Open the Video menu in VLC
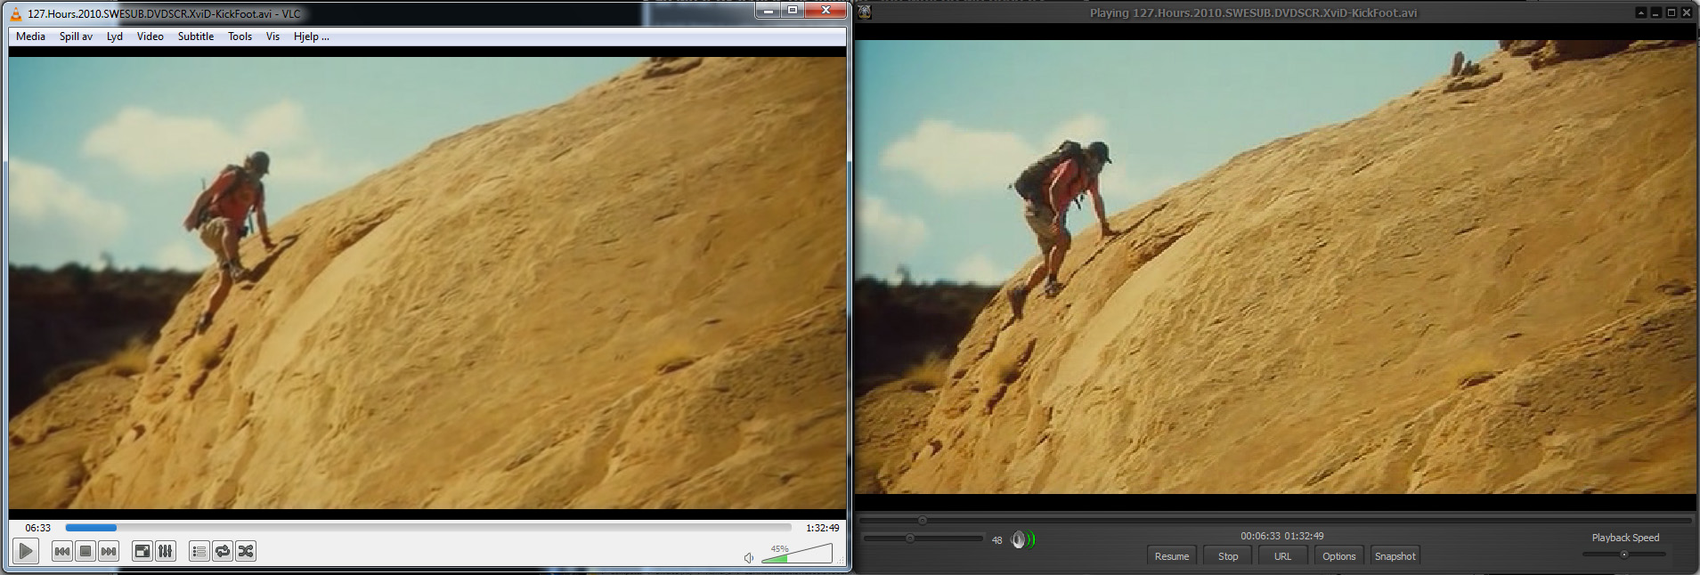Viewport: 1700px width, 575px height. click(150, 36)
